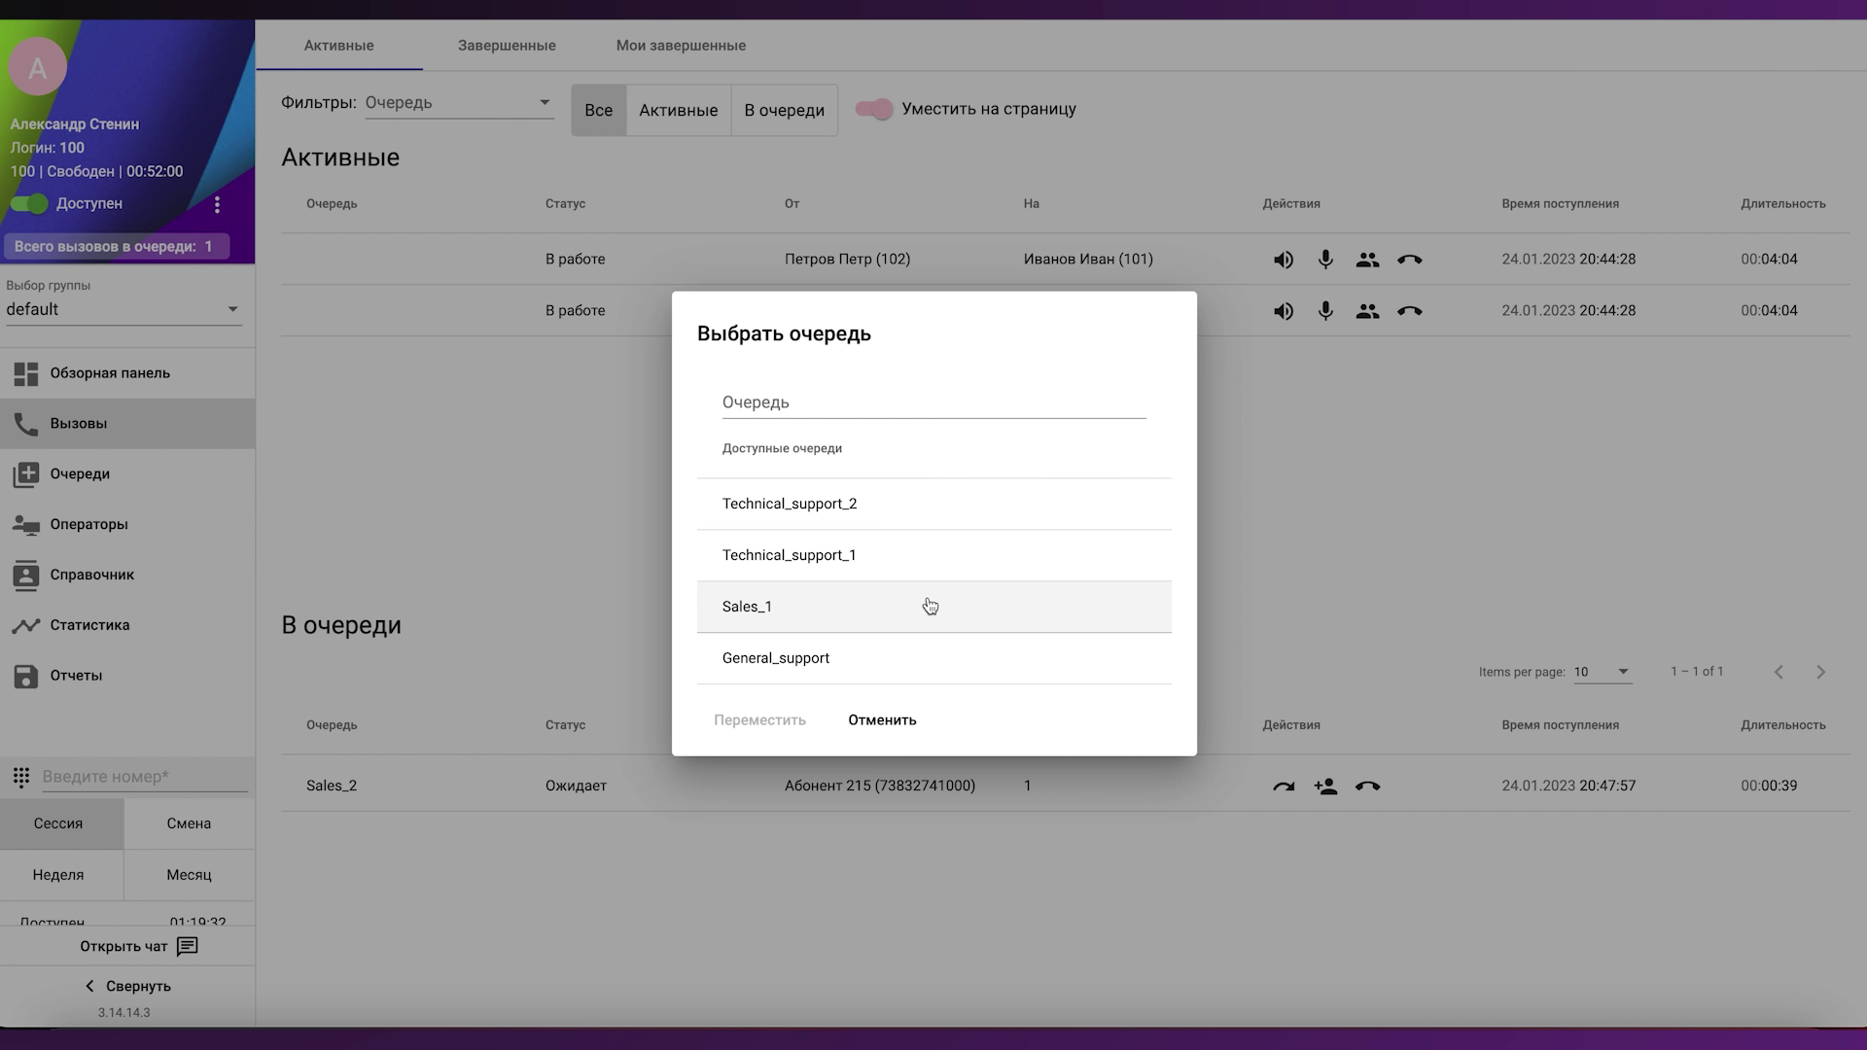Switch to the Завершенные tab
The image size is (1867, 1050).
(507, 46)
